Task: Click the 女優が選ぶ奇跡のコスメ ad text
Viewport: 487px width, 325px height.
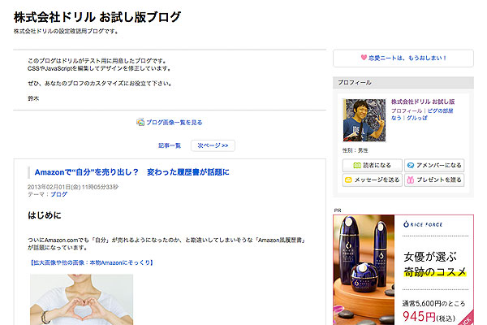Action: pyautogui.click(x=435, y=264)
